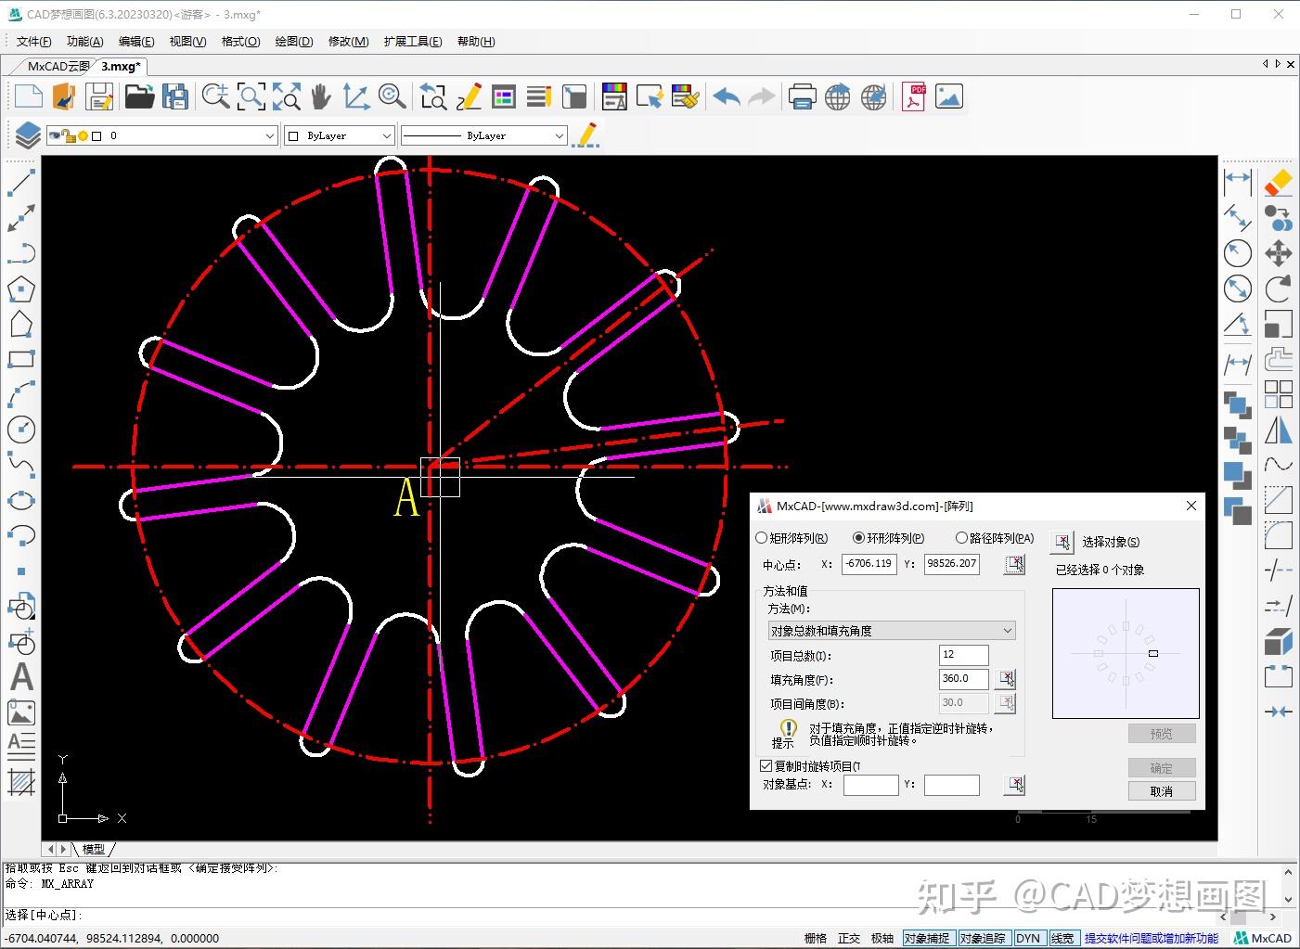Click the pick center point button
The image size is (1300, 949).
(1015, 564)
